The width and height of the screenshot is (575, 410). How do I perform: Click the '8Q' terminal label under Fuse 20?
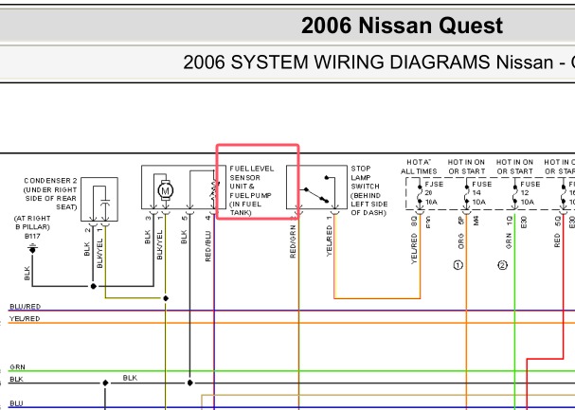point(414,221)
